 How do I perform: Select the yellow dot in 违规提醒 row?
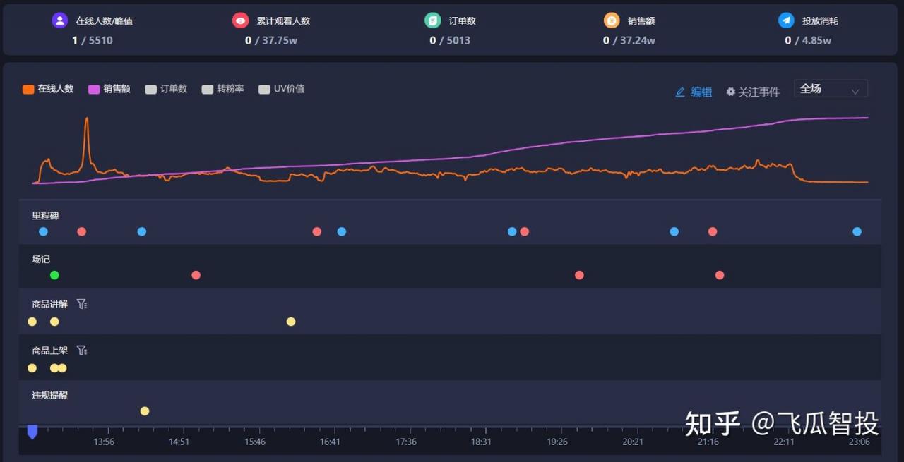pos(145,411)
